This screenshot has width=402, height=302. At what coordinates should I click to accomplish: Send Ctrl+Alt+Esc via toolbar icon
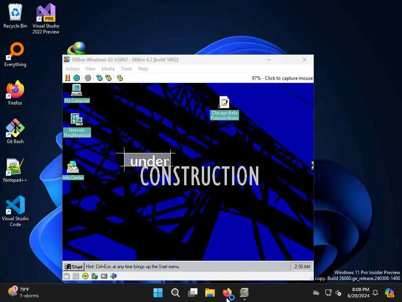[108, 78]
